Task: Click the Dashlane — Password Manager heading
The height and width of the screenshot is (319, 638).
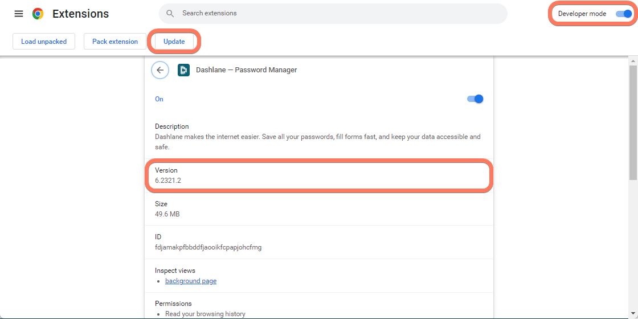Action: tap(247, 70)
